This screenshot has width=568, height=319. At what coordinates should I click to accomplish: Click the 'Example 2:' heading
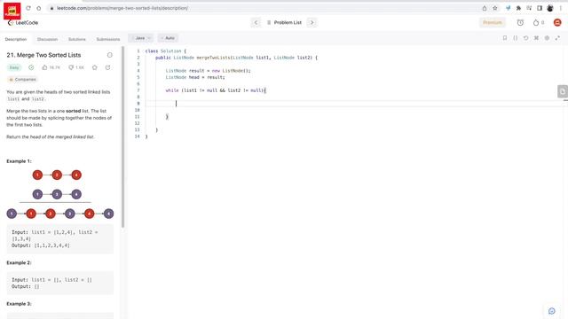click(x=19, y=262)
